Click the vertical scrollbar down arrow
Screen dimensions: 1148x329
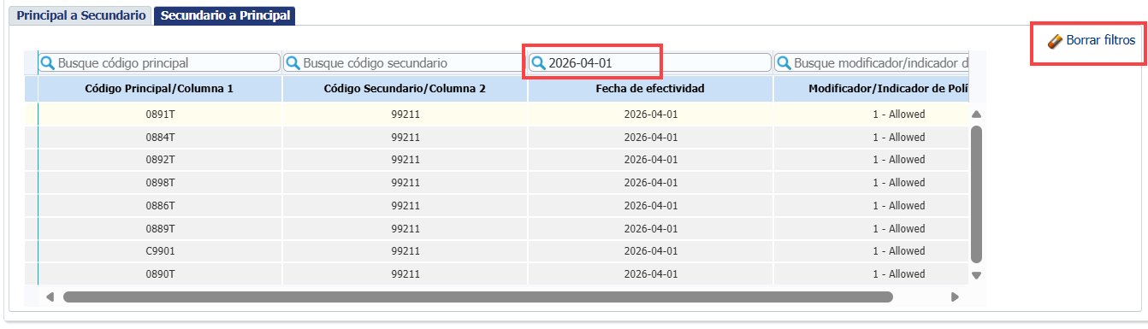click(976, 275)
